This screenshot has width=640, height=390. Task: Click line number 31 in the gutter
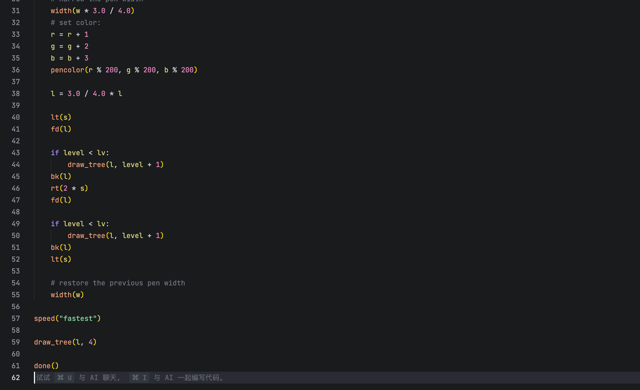coord(16,11)
